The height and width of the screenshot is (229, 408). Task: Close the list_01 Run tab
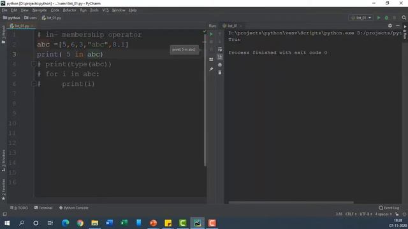(241, 26)
